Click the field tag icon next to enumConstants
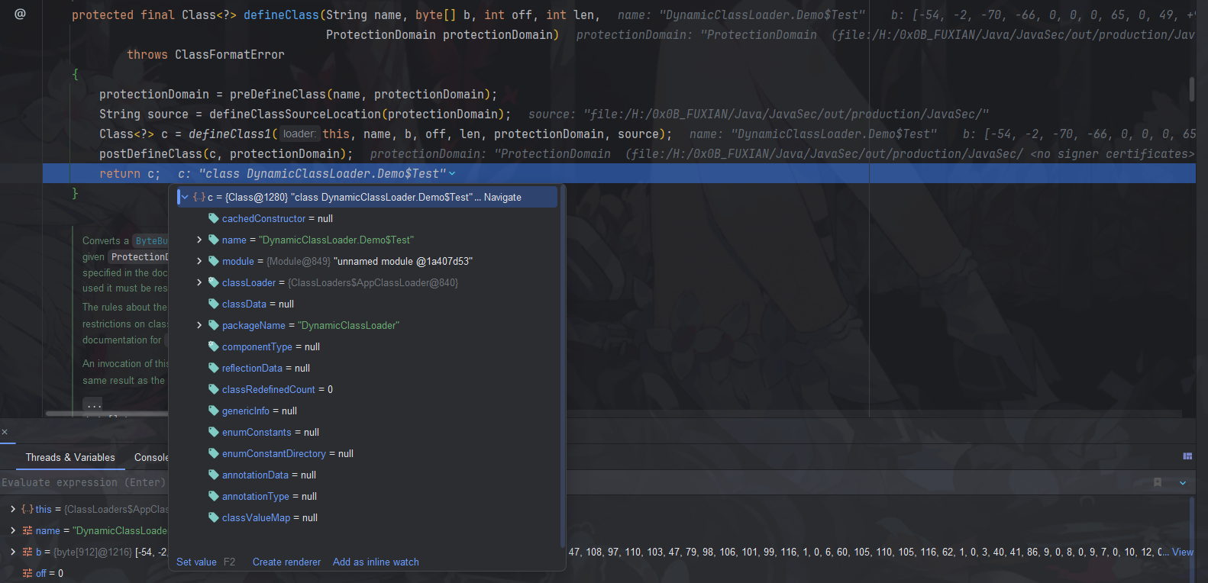This screenshot has height=583, width=1208. (x=214, y=432)
